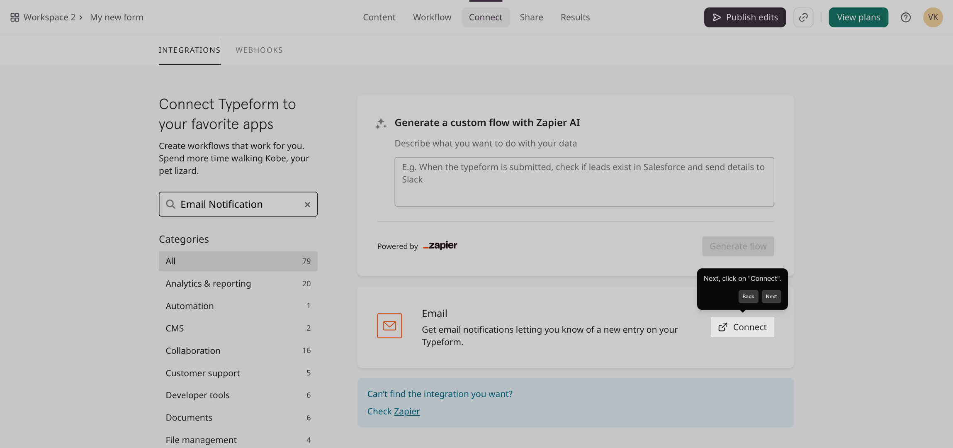953x448 pixels.
Task: Select the Documents category
Action: (238, 418)
